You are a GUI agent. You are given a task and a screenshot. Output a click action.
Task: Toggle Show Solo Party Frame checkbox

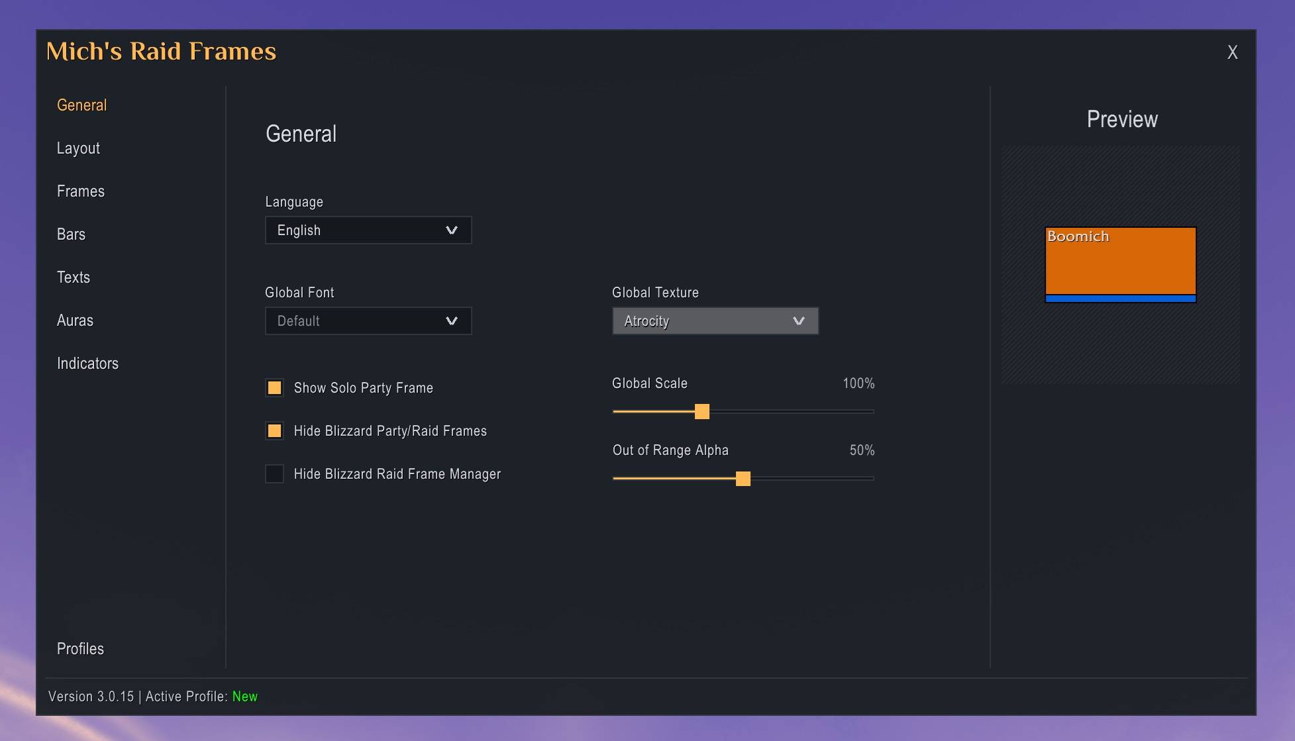(274, 388)
